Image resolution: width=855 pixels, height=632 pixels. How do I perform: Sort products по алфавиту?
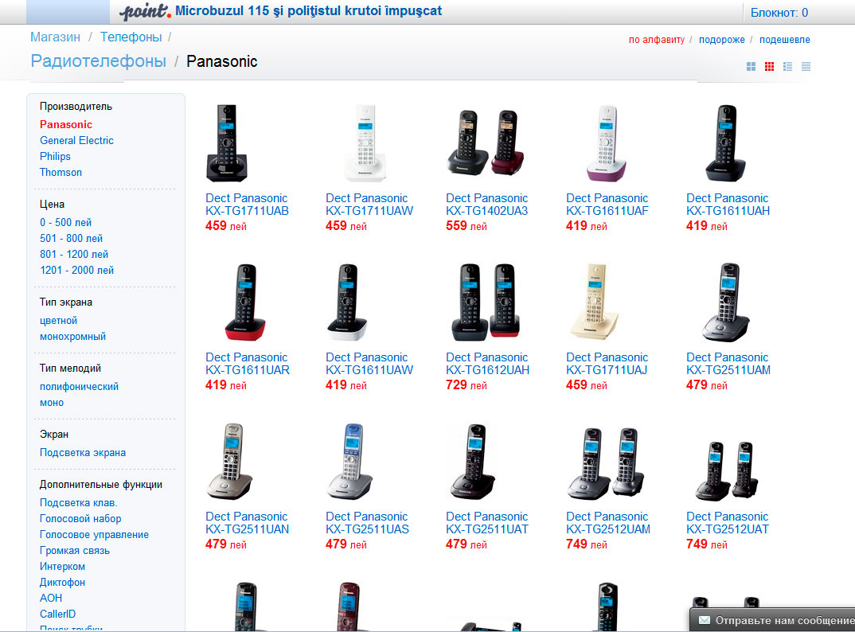coord(657,39)
